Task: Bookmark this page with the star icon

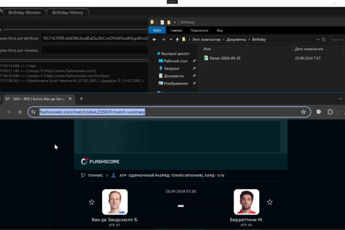Action: [x=304, y=112]
